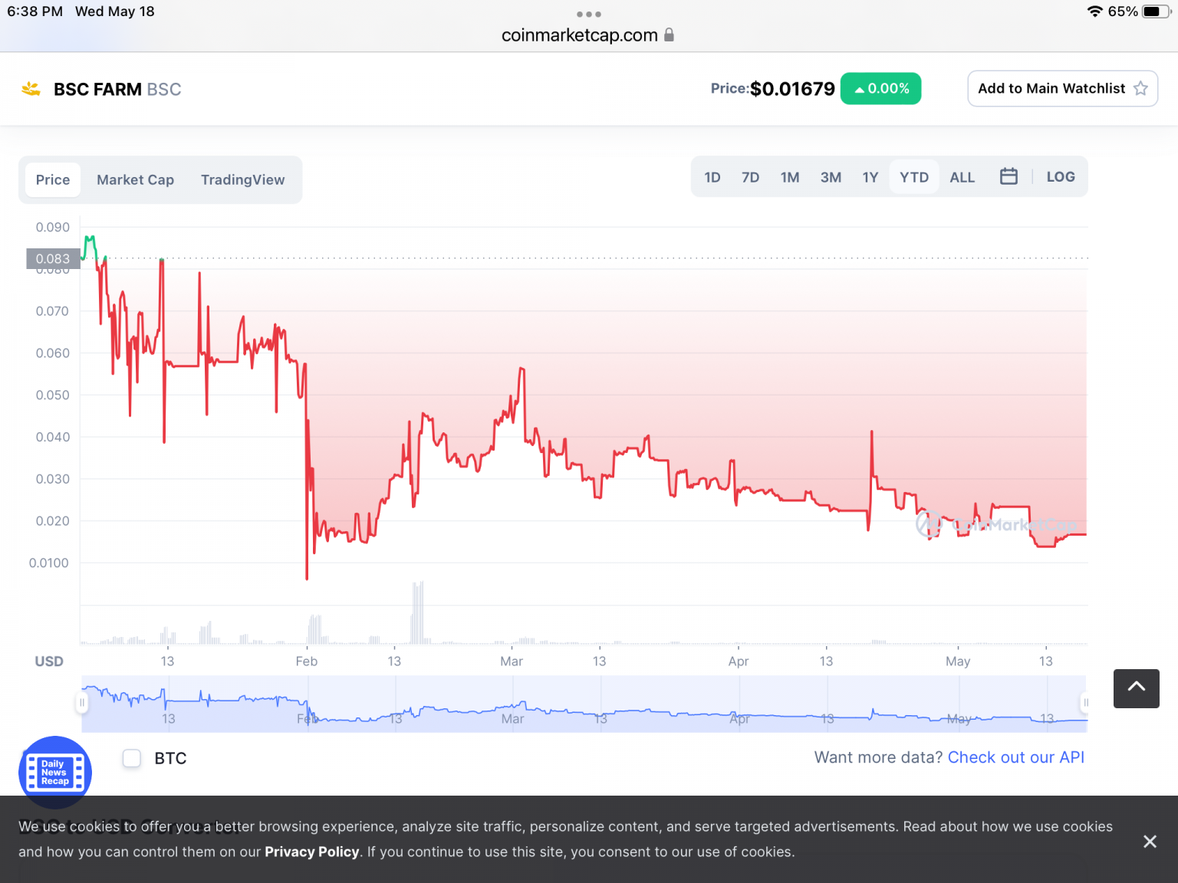
Task: Tap the Wi-Fi status icon
Action: point(1094,11)
